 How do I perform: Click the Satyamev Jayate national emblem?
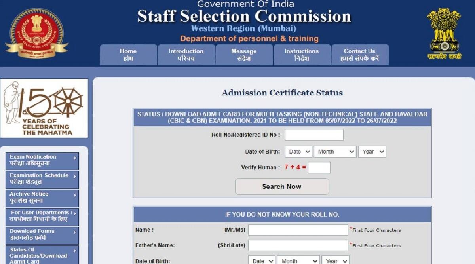coord(444,33)
